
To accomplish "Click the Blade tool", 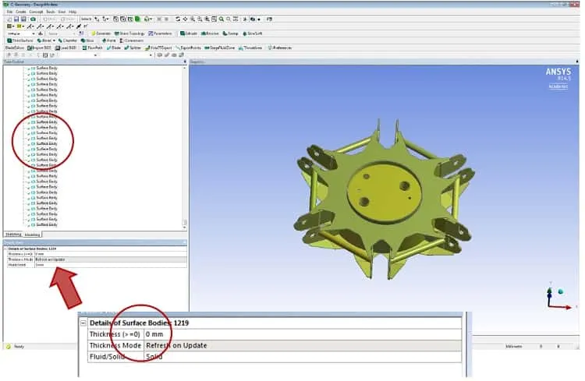I will pos(113,48).
